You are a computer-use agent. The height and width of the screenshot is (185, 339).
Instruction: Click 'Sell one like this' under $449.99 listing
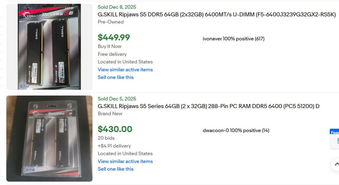[115, 77]
